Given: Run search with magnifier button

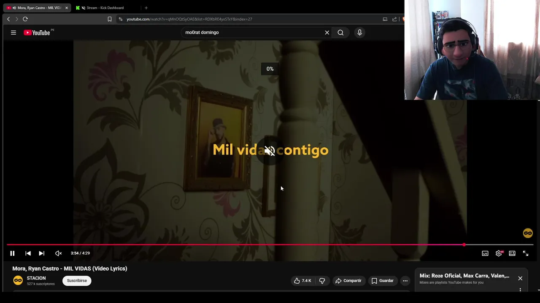Looking at the screenshot, I should click(x=340, y=32).
